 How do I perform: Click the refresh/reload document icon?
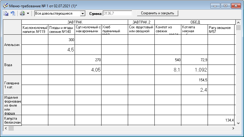[13, 13]
